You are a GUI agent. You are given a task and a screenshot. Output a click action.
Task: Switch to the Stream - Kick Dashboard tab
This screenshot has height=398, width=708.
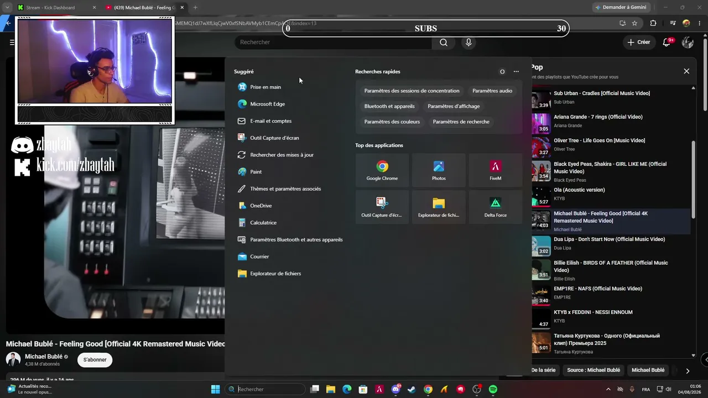click(57, 8)
